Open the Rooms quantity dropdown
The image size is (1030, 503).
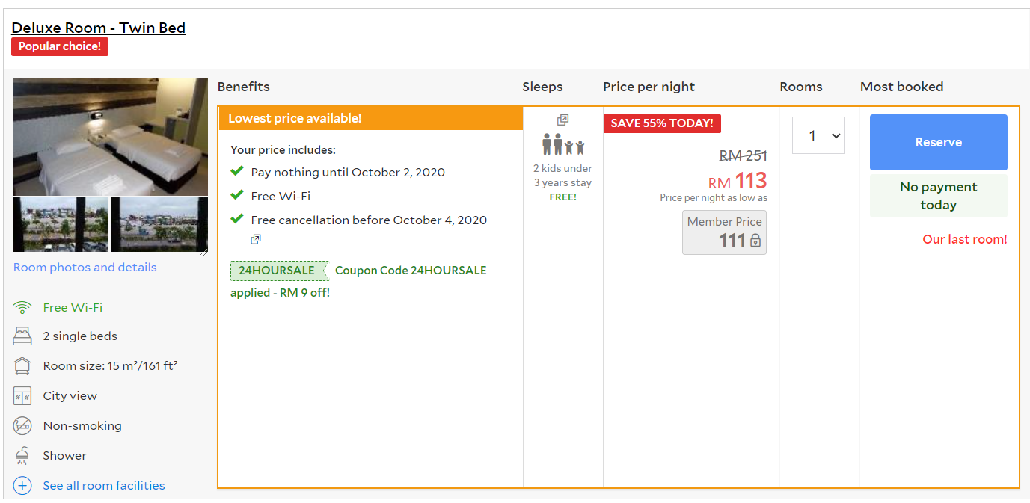point(818,135)
